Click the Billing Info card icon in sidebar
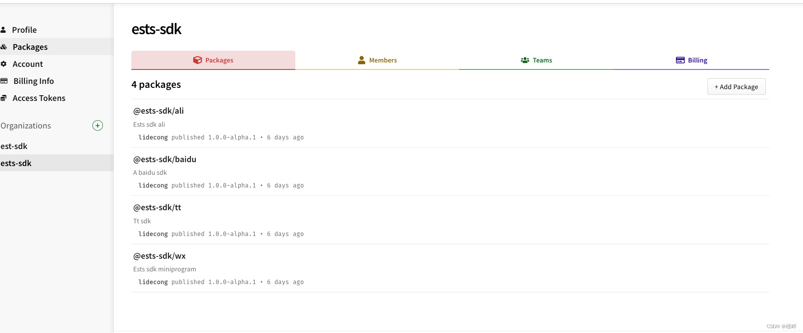This screenshot has height=333, width=803. [4, 81]
